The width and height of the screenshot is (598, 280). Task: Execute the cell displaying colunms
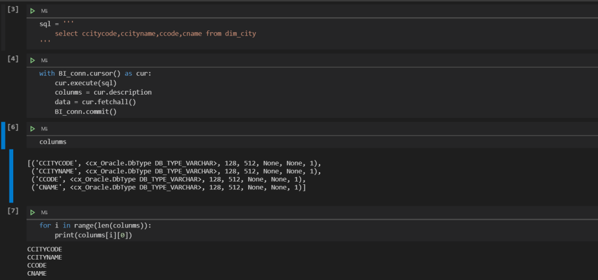pyautogui.click(x=33, y=129)
